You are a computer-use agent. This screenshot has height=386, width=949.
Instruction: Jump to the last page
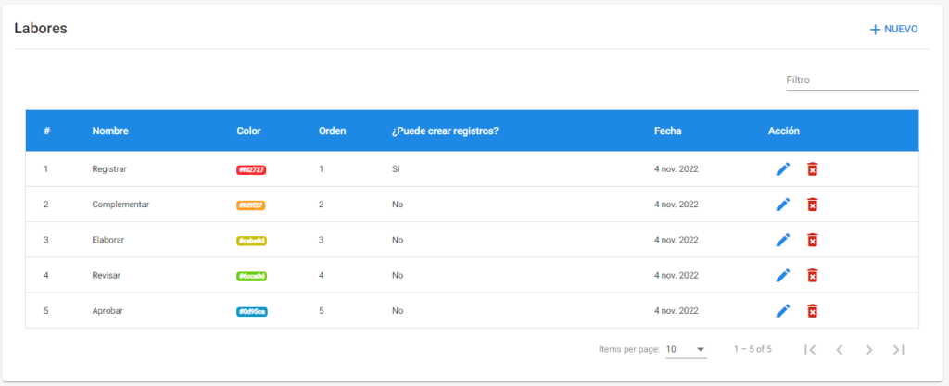898,350
